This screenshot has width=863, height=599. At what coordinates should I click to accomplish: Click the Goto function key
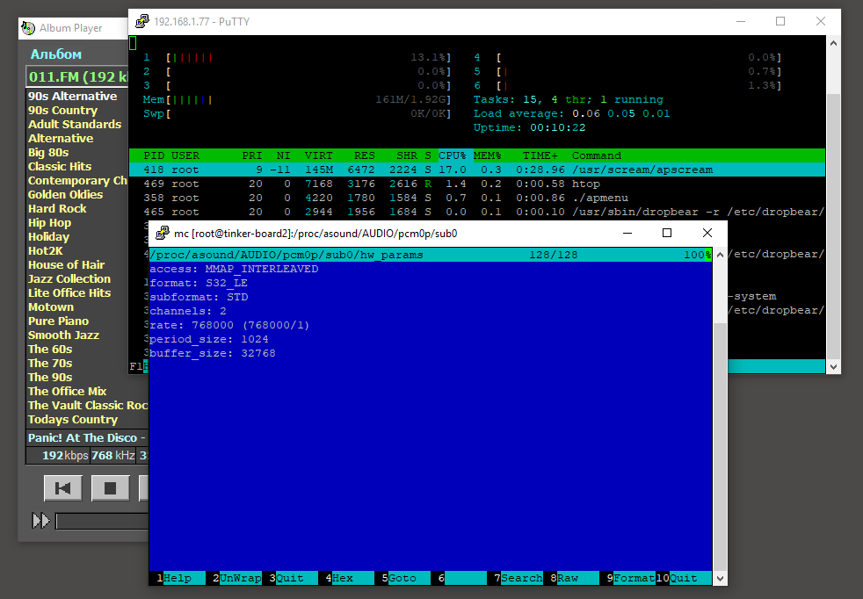[402, 578]
